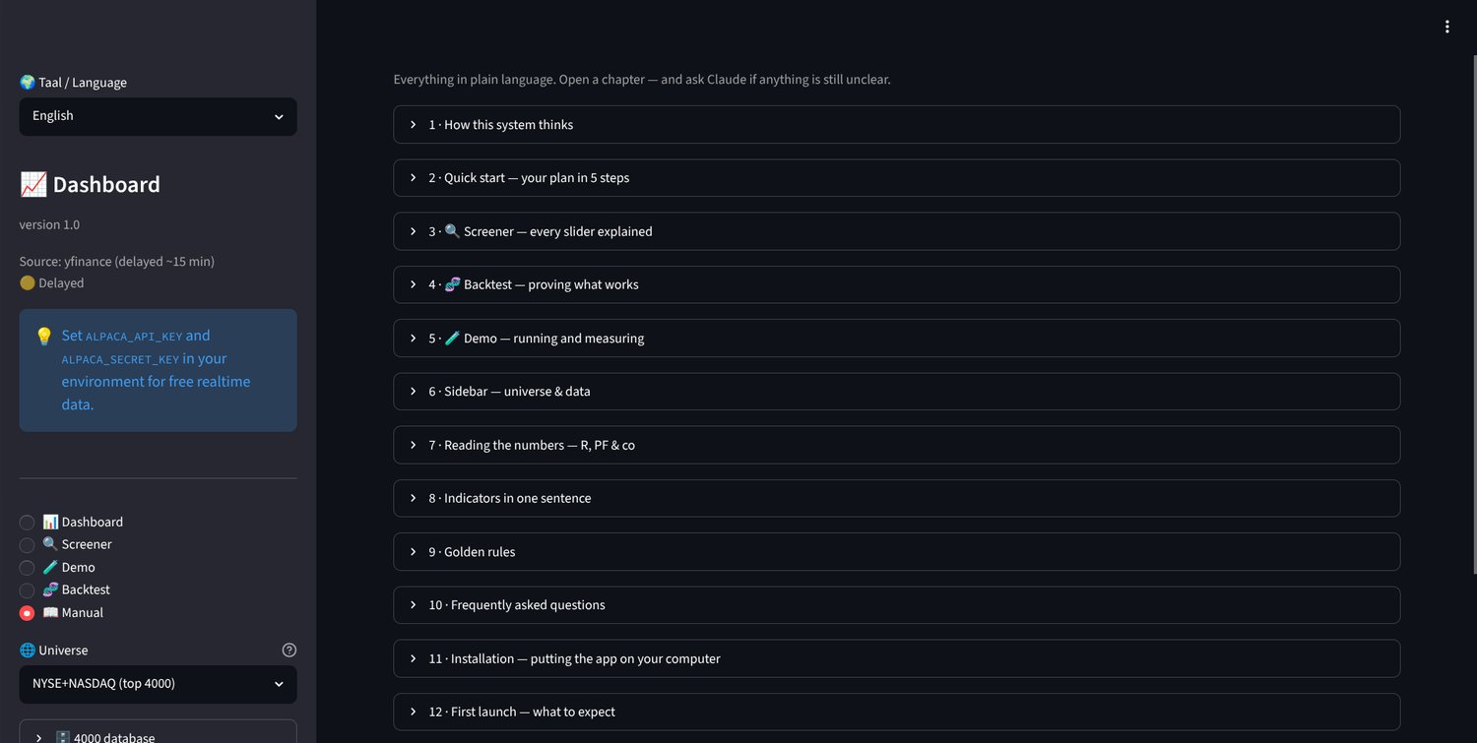The image size is (1477, 743).
Task: Select the Screener radio option
Action: 27,544
